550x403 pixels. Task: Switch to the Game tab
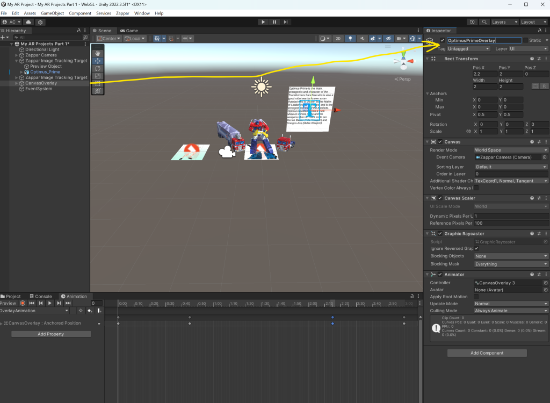click(129, 31)
